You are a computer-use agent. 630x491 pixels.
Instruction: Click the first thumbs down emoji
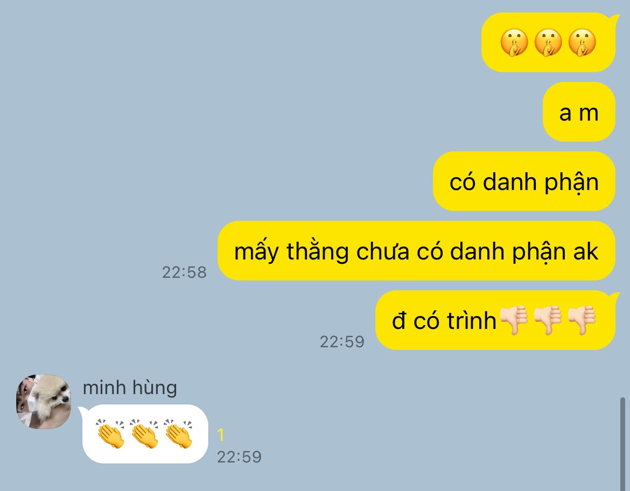514,320
